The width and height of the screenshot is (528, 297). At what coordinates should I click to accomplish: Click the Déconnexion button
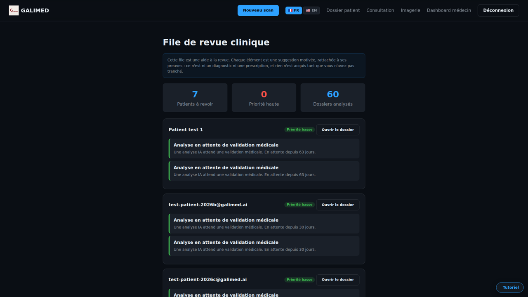(x=498, y=10)
